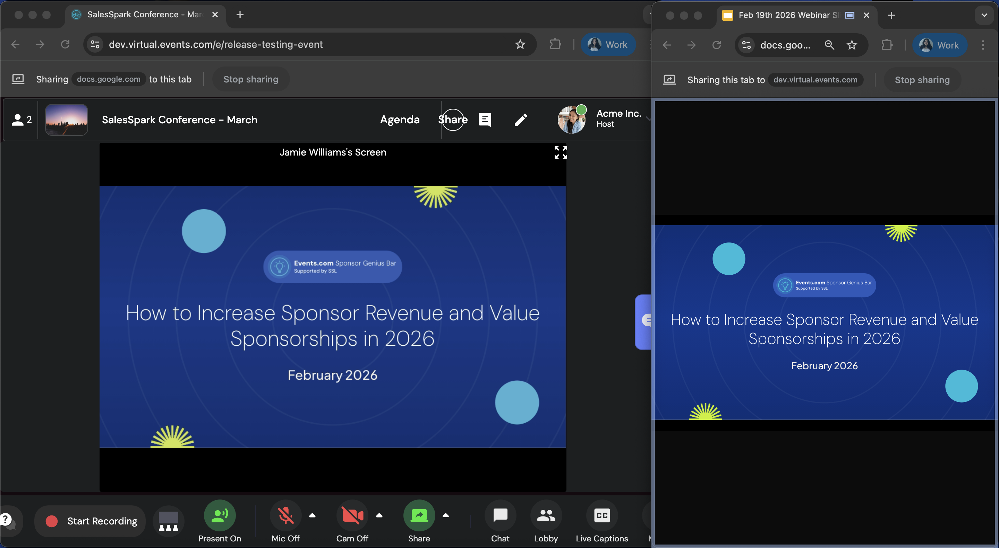Click the green Share screen icon
The height and width of the screenshot is (548, 999).
tap(419, 515)
